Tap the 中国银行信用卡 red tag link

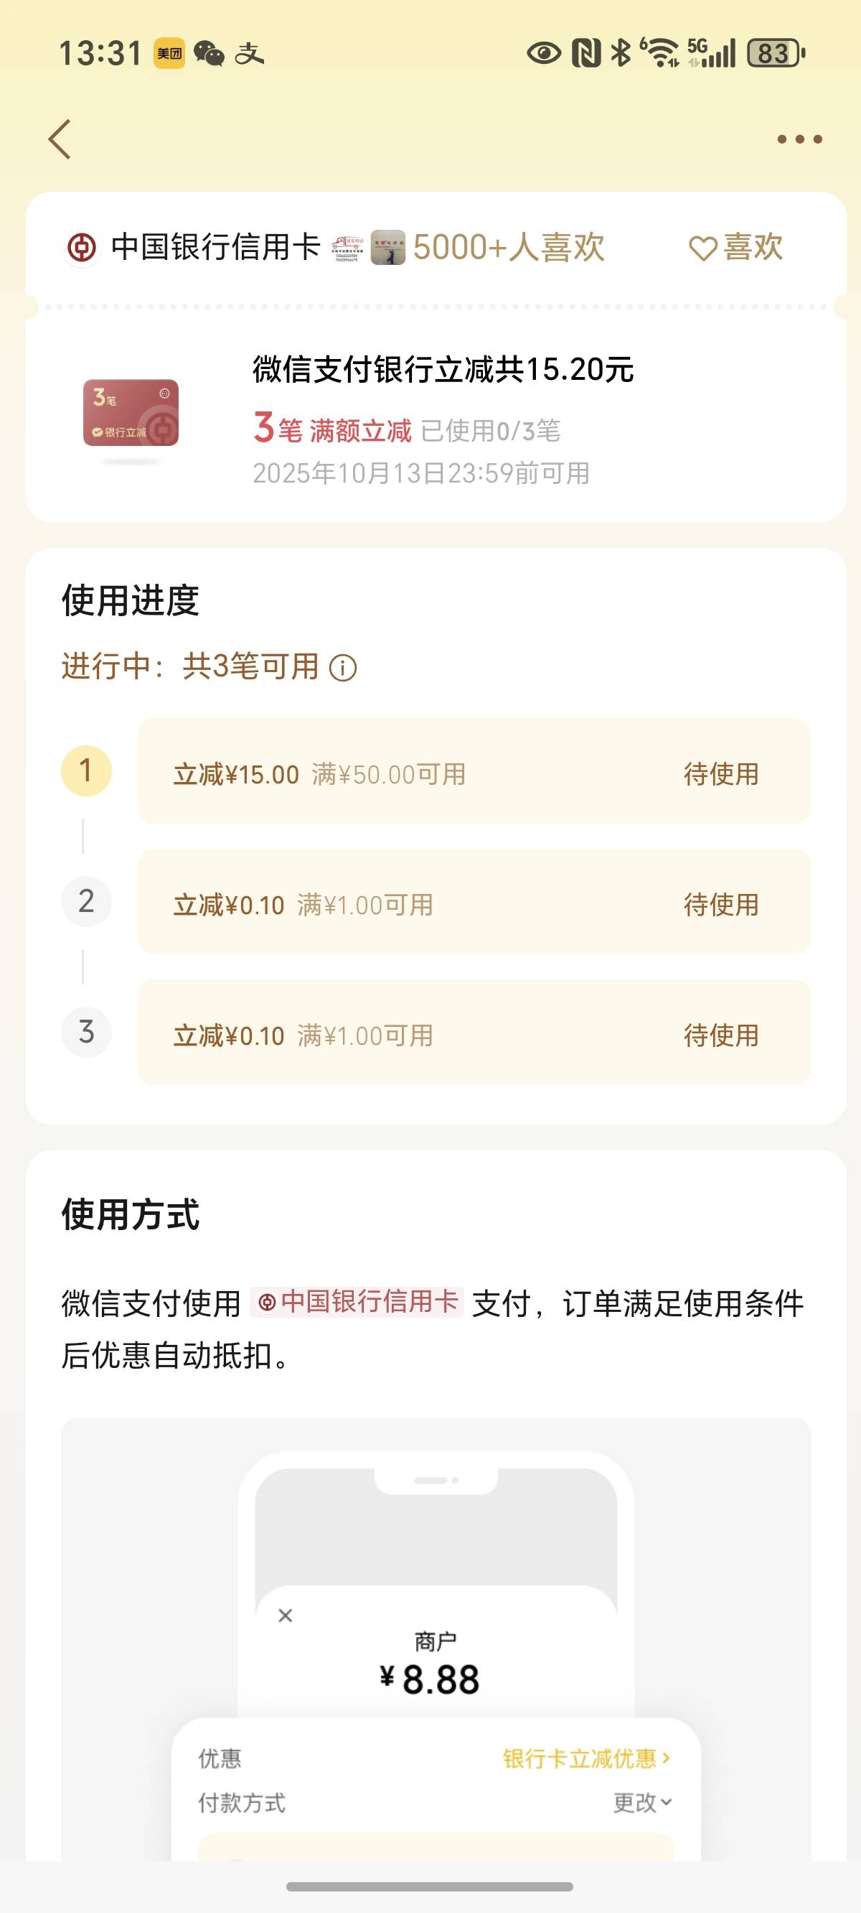click(x=357, y=1302)
